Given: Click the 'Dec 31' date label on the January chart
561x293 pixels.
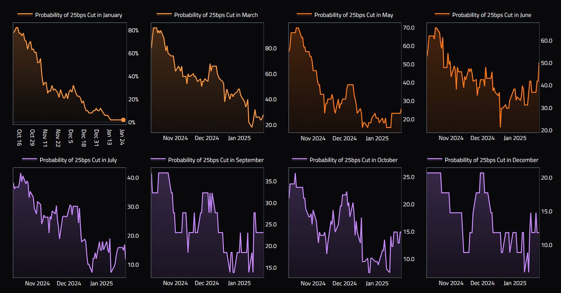Looking at the screenshot, I should point(97,138).
